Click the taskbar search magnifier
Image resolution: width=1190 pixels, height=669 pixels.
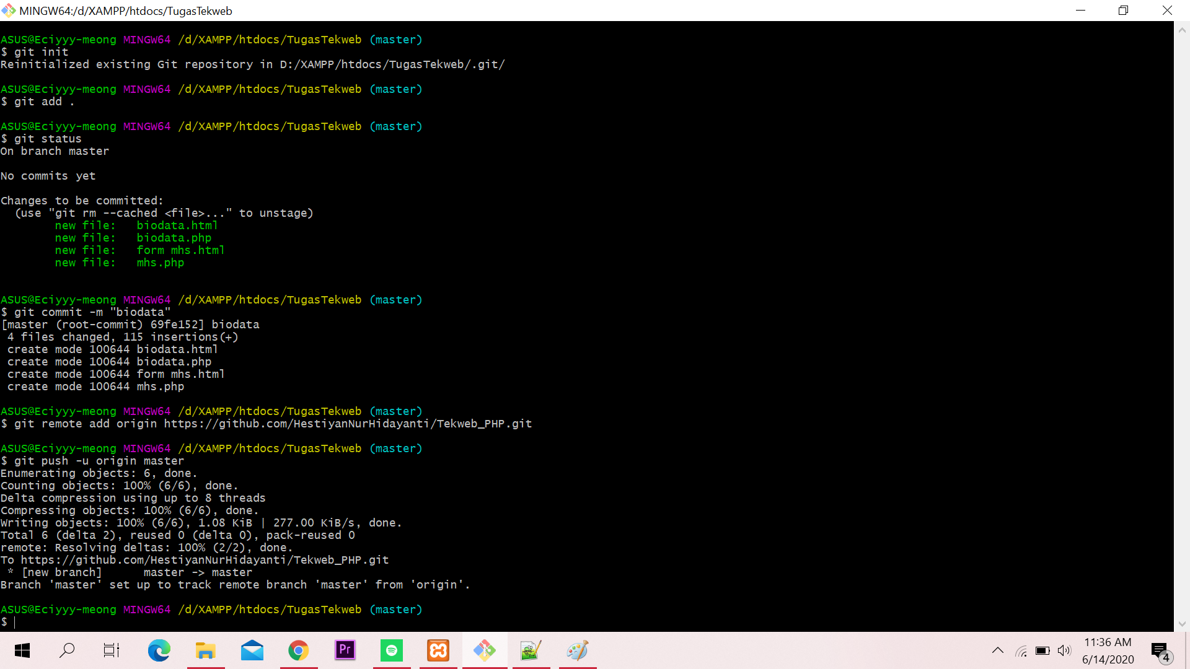click(67, 650)
